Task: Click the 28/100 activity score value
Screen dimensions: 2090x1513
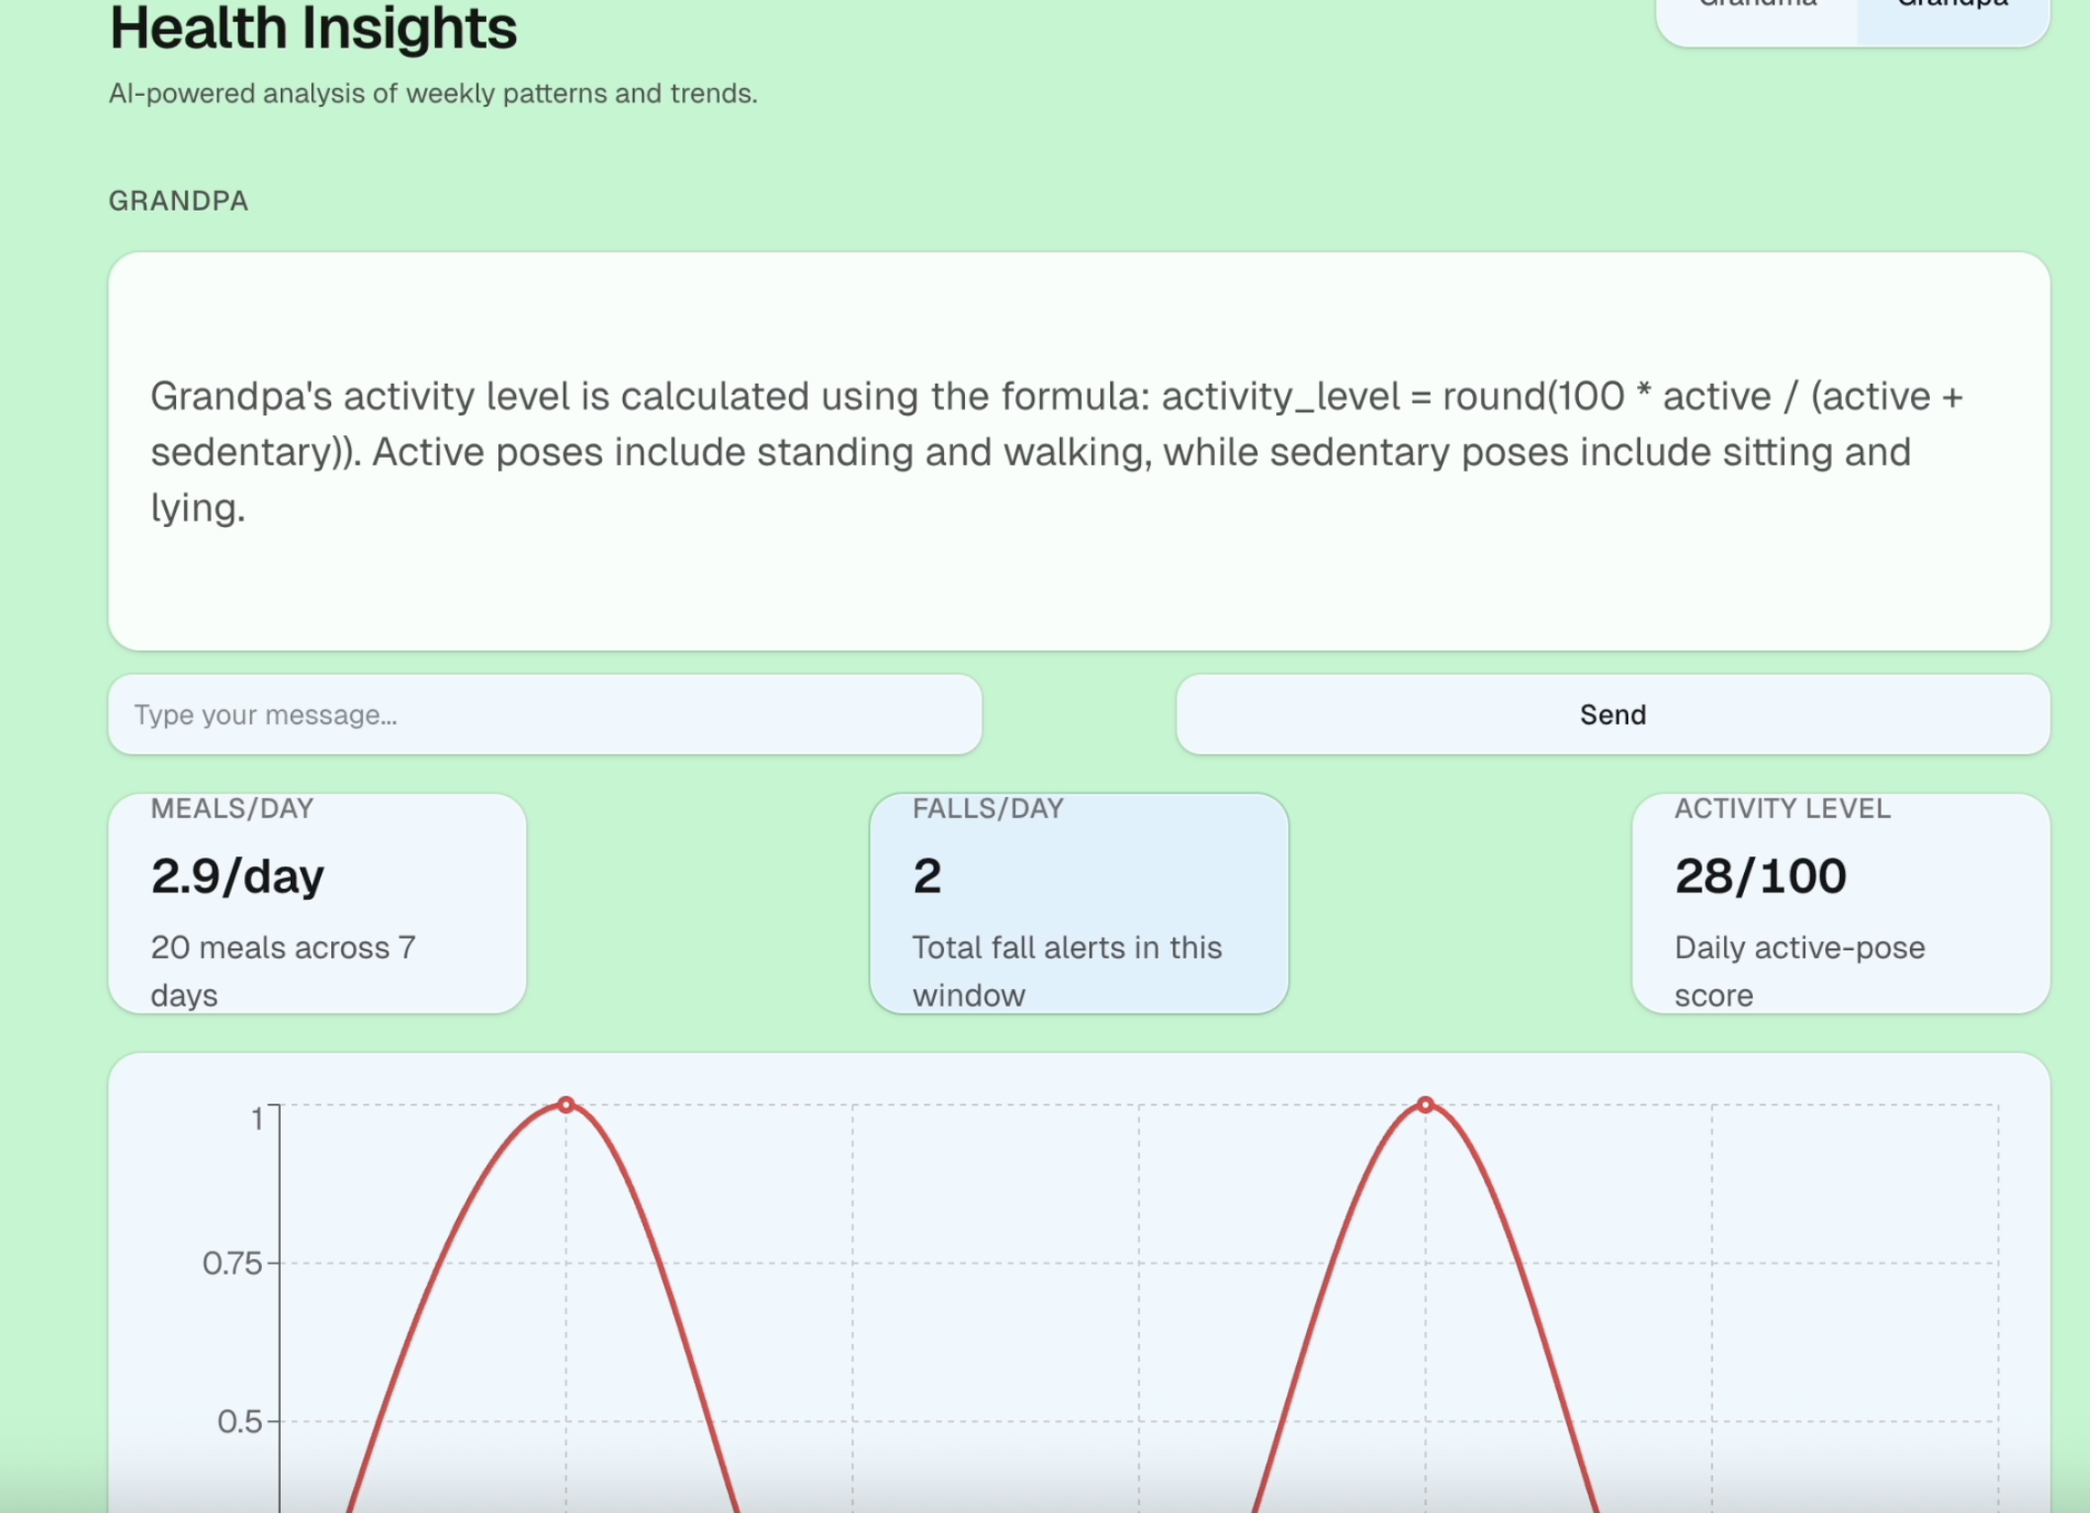Action: click(x=1760, y=876)
